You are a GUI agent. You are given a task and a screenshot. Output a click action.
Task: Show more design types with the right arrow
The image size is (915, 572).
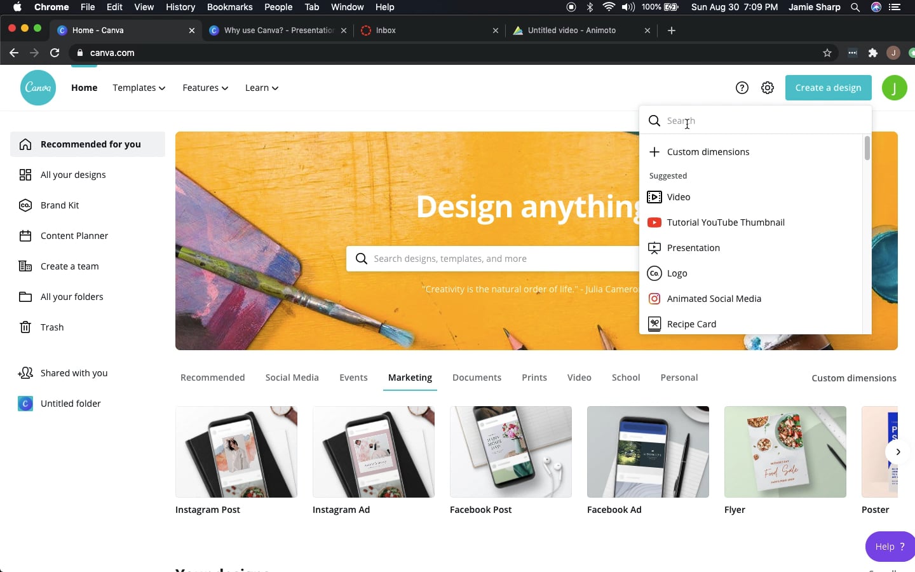(898, 452)
